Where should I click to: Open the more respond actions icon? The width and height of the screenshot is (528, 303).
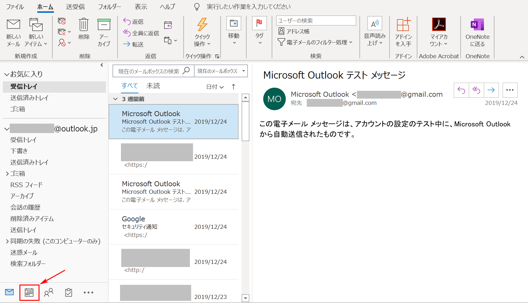pos(170,40)
